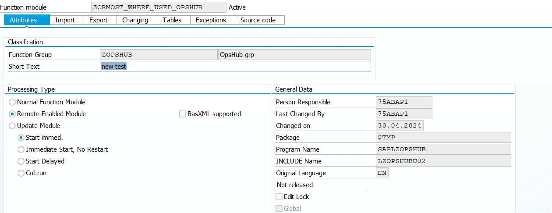The width and height of the screenshot is (552, 213).
Task: Select the Coll.run radio option
Action: coord(21,173)
